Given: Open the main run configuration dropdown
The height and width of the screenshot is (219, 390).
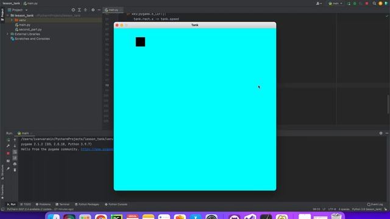Looking at the screenshot, I should 336,4.
